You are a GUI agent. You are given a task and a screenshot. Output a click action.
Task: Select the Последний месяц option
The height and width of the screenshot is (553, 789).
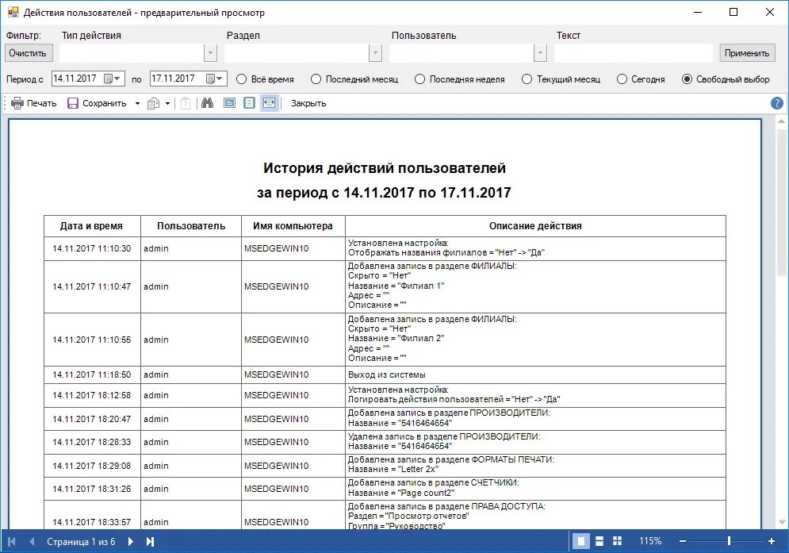click(x=354, y=79)
